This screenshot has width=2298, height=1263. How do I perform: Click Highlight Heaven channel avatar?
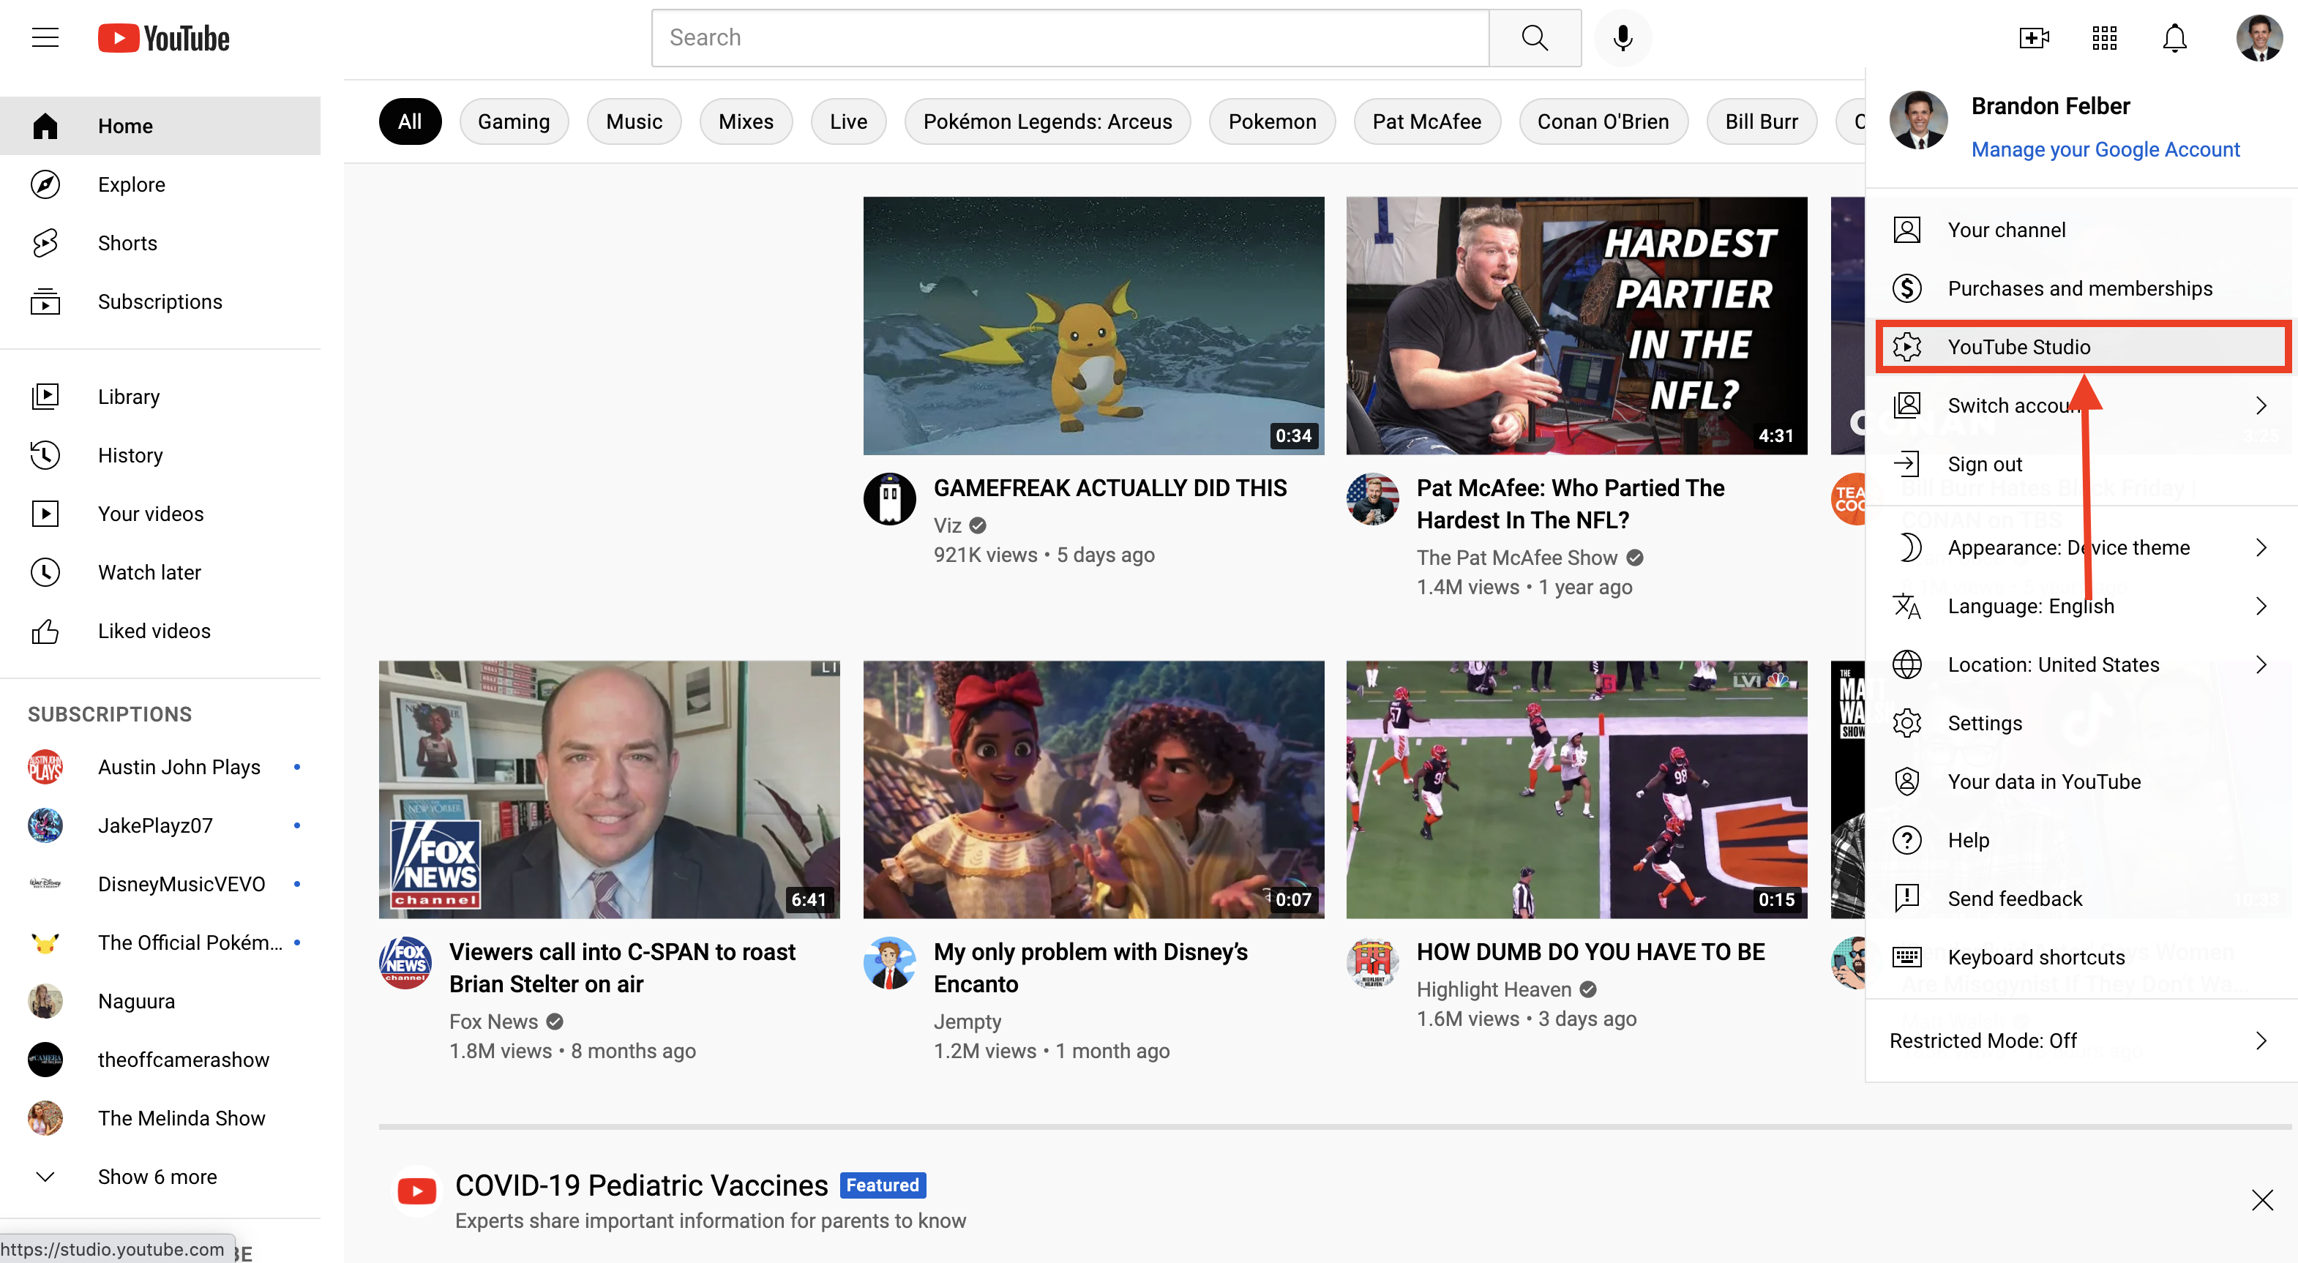[1372, 962]
